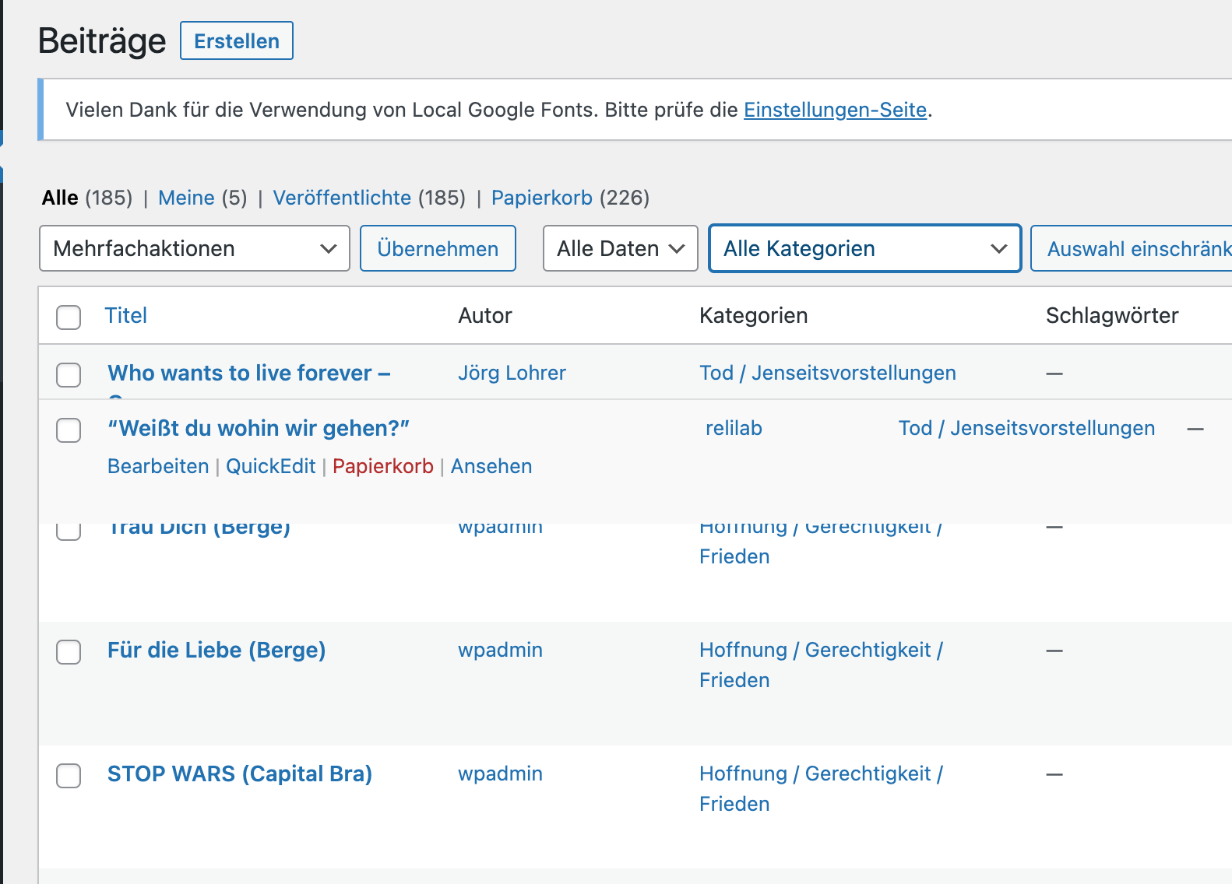This screenshot has width=1232, height=884.
Task: Click the Erstellen button
Action: click(x=237, y=40)
